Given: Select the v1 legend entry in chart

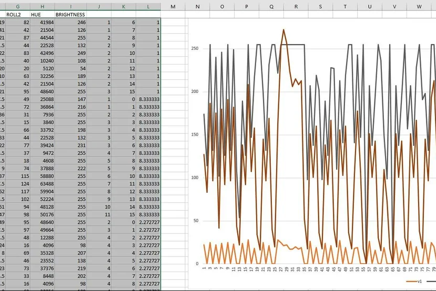Looking at the screenshot, I should click(419, 282).
